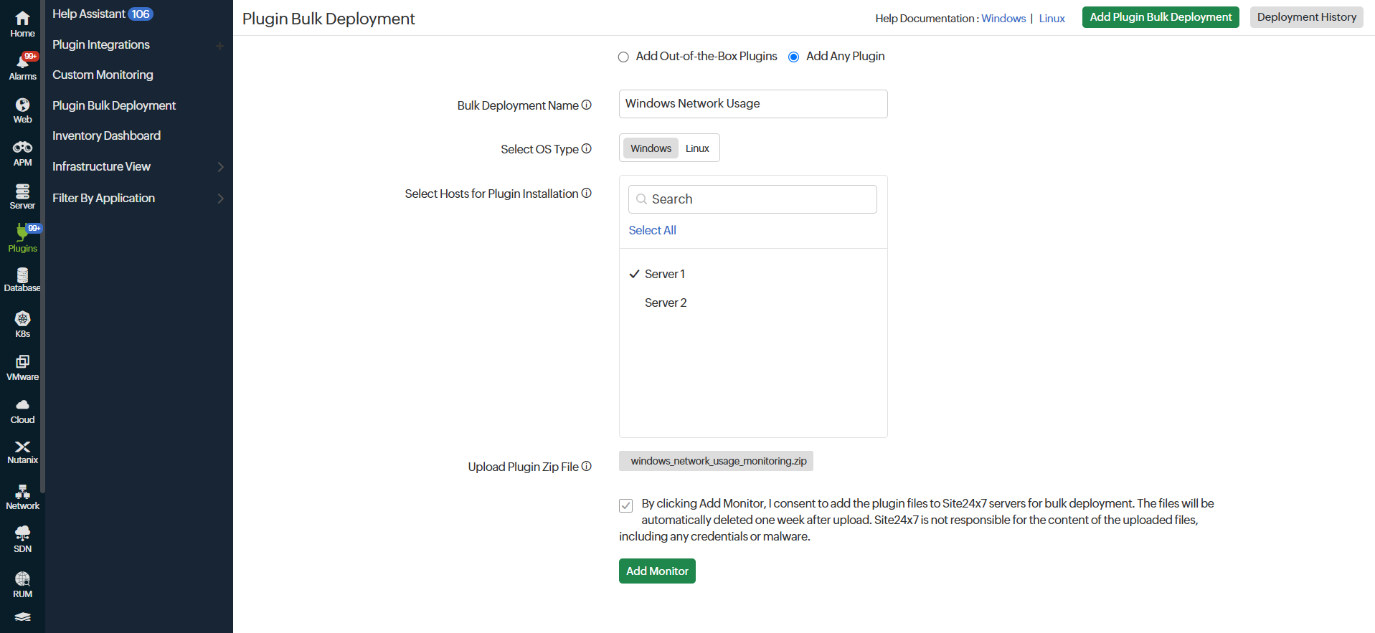Image resolution: width=1375 pixels, height=633 pixels.
Task: Switch OS type to Linux
Action: 696,148
